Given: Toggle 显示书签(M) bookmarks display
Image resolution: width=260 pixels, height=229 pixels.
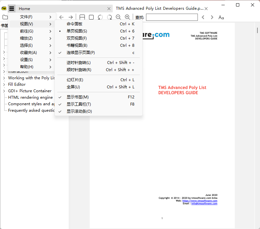Looking at the screenshot, I should 98,97.
